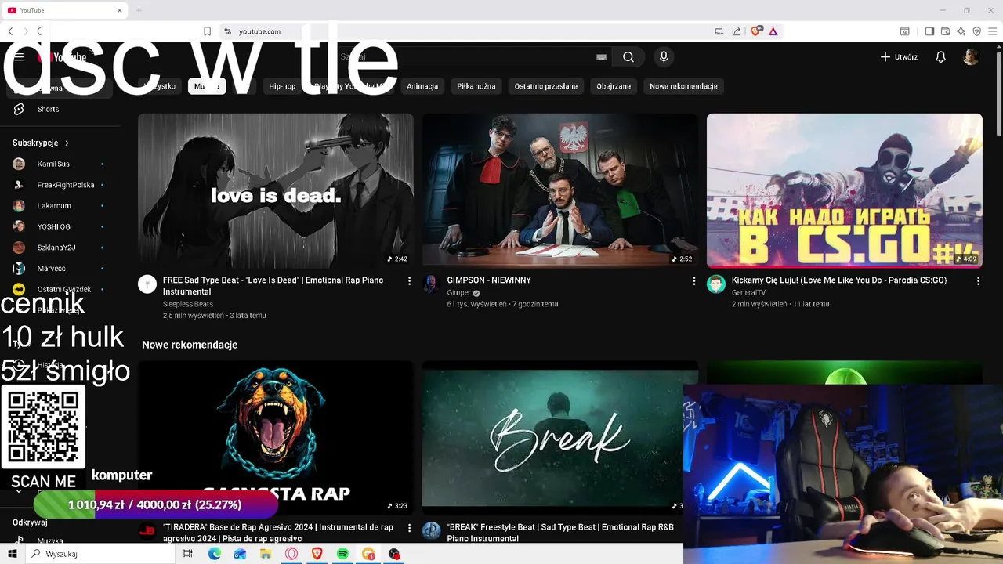1003x564 pixels.
Task: Open options menu for GIMPSON - NIEWINNY video
Action: point(693,280)
